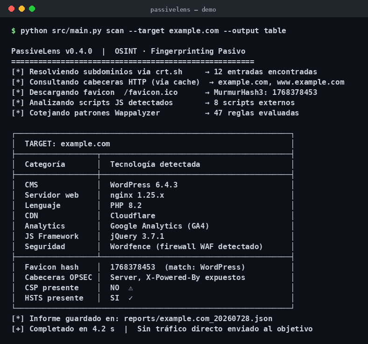Click 'Informe guardado en:' text
The width and height of the screenshot is (368, 344).
pyautogui.click(x=74, y=319)
